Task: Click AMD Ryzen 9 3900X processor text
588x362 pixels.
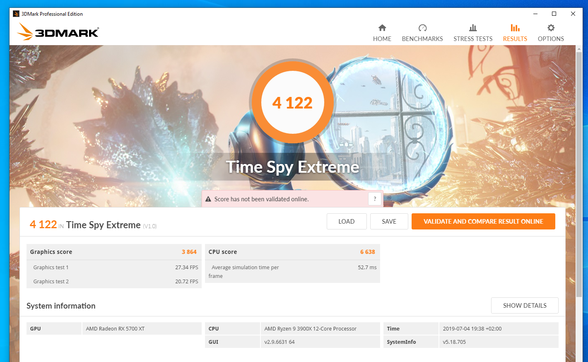Action: tap(311, 329)
